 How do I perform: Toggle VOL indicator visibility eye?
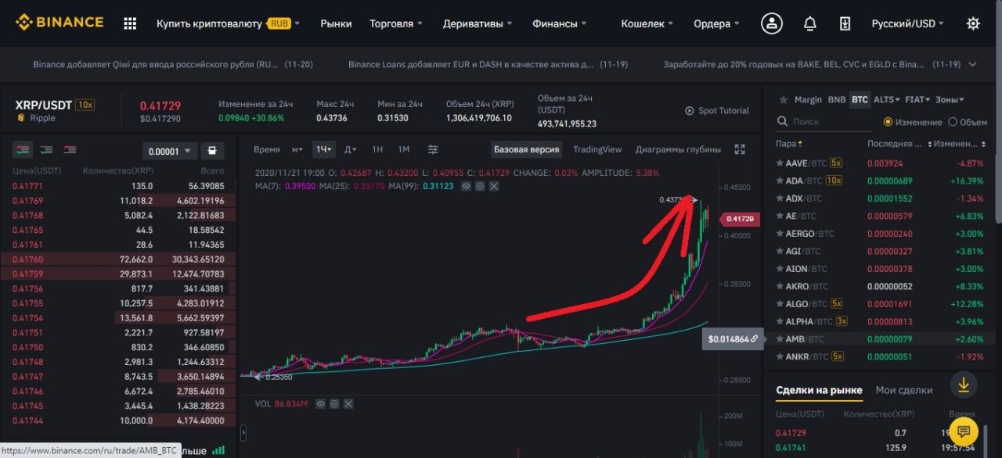[x=319, y=403]
